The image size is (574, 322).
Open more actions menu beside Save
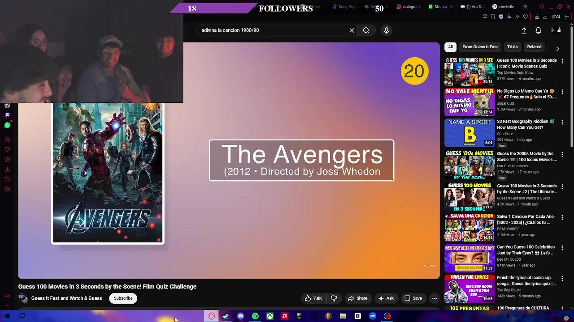click(434, 298)
